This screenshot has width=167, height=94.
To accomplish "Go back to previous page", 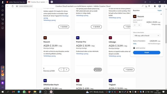I will pyautogui.click(x=8, y=6).
